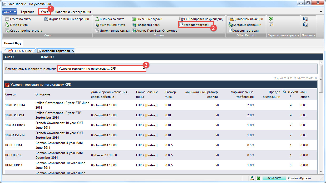Open Анализ Портфеля Опционов

click(155, 31)
